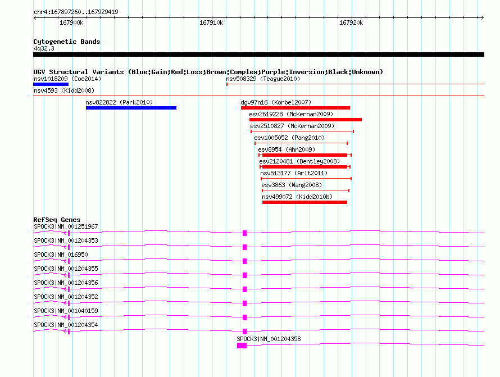Click the large exon of NM_001204354
The width and height of the screenshot is (500, 377).
tap(244, 331)
